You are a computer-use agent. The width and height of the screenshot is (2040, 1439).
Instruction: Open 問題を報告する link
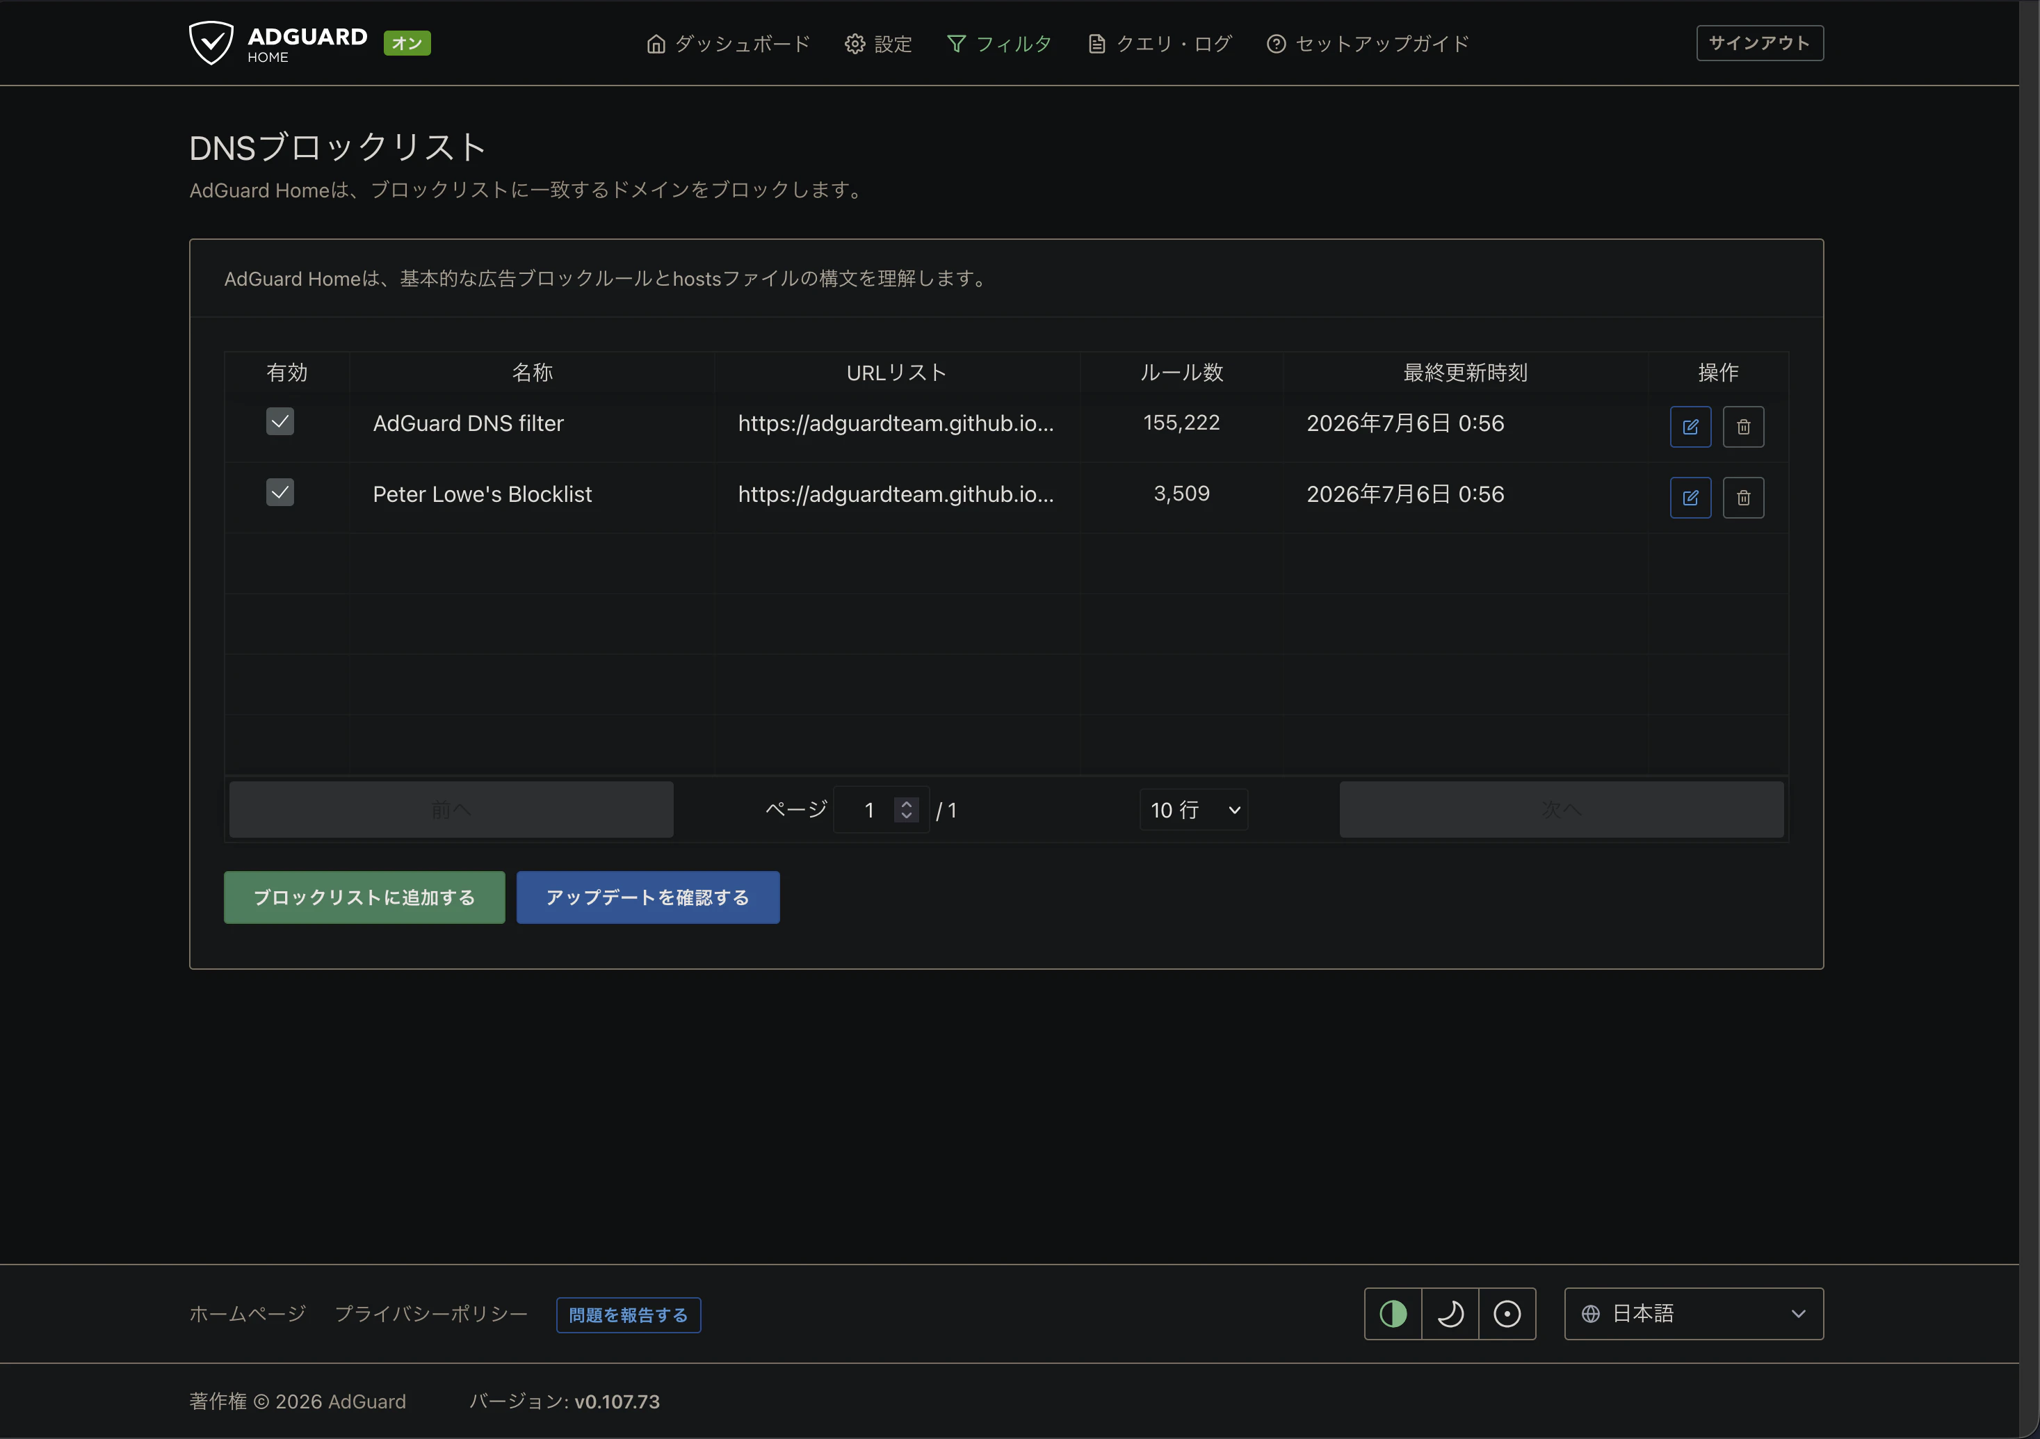click(x=628, y=1315)
